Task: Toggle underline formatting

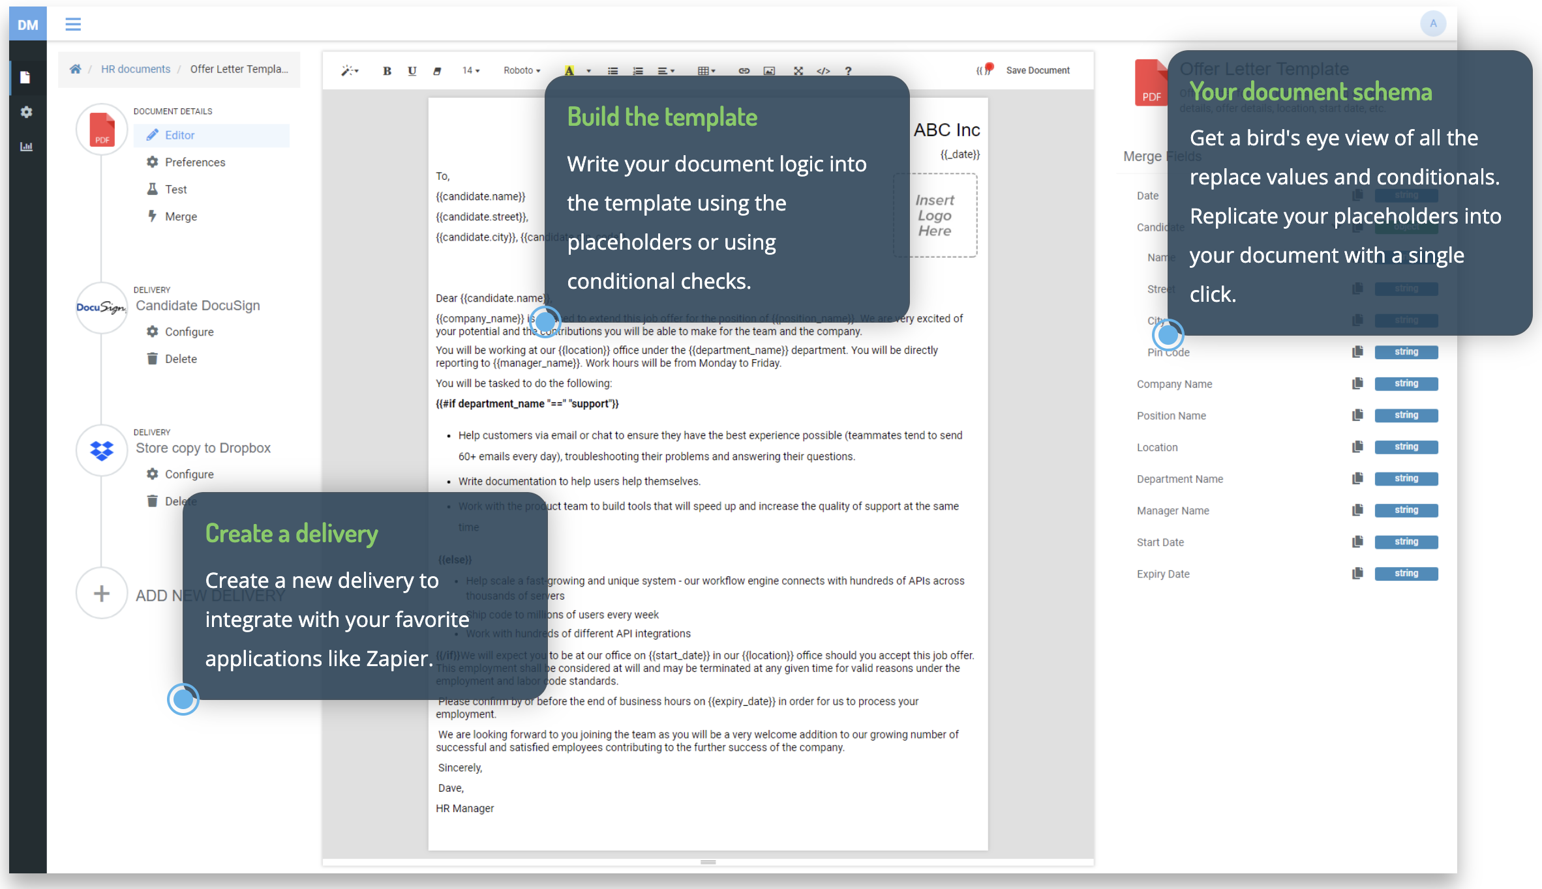Action: pyautogui.click(x=412, y=70)
